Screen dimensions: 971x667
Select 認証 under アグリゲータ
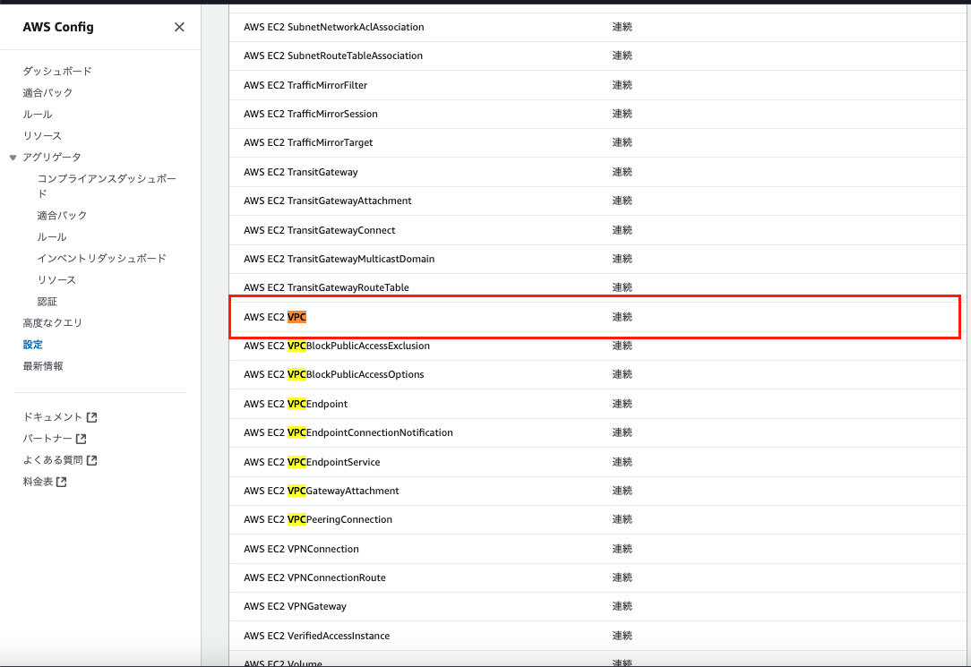47,302
